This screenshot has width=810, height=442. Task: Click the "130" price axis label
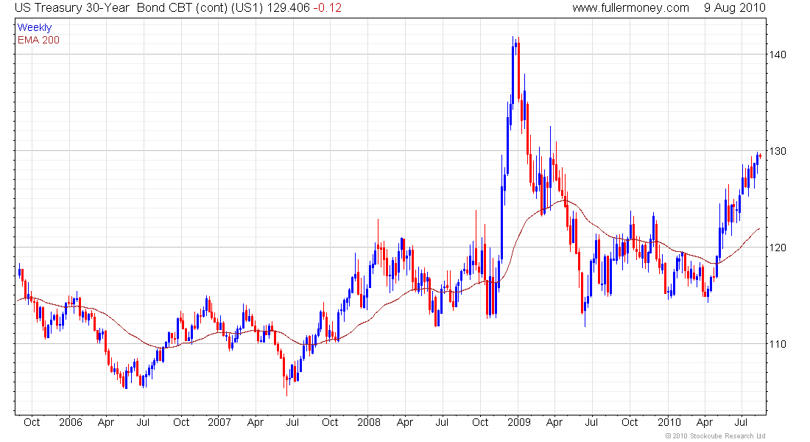(x=778, y=151)
